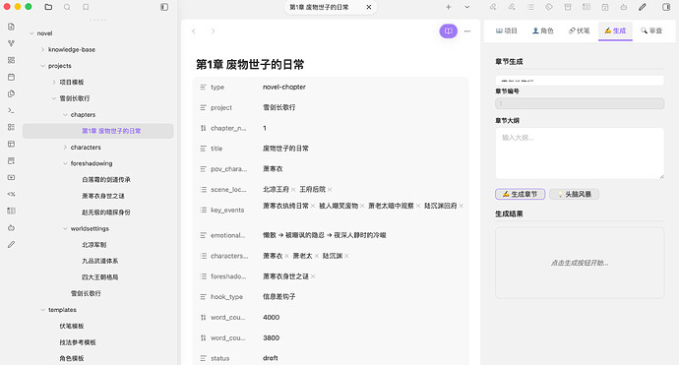Click the Templater '<%' ribbon icon
Screen dimensions: 679x365
(x=11, y=194)
